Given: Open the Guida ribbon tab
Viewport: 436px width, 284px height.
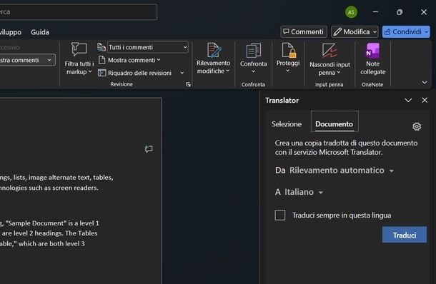Looking at the screenshot, I should pyautogui.click(x=40, y=32).
